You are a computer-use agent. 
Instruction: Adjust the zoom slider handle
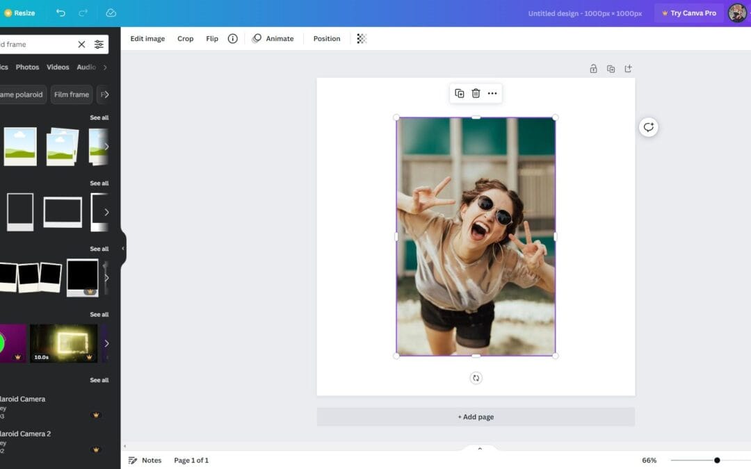click(717, 460)
